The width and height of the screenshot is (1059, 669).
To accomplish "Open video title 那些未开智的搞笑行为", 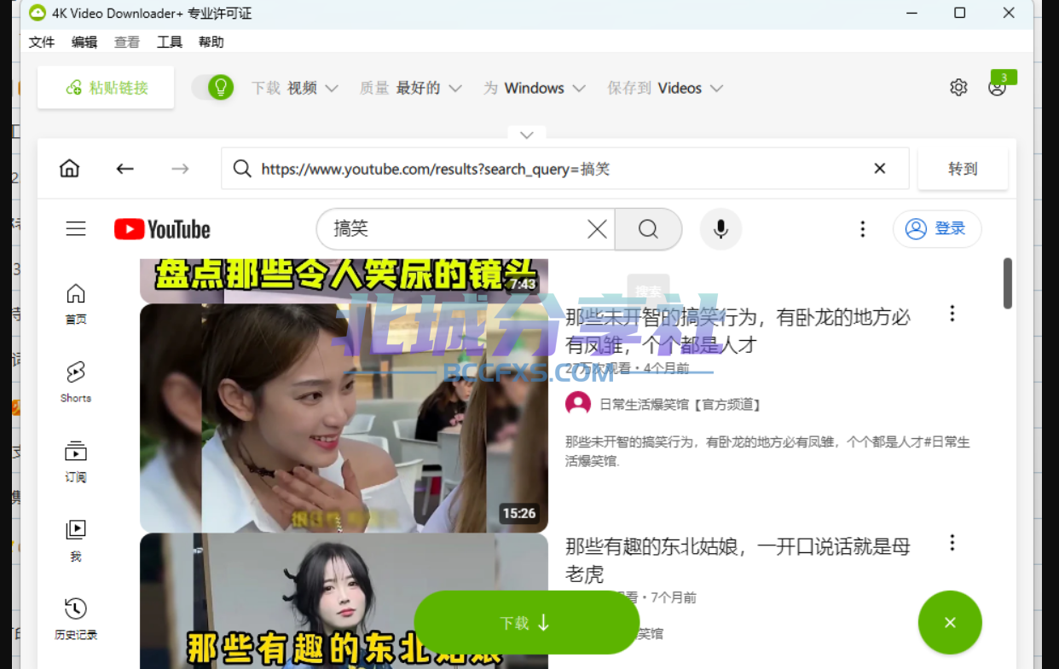I will click(738, 331).
